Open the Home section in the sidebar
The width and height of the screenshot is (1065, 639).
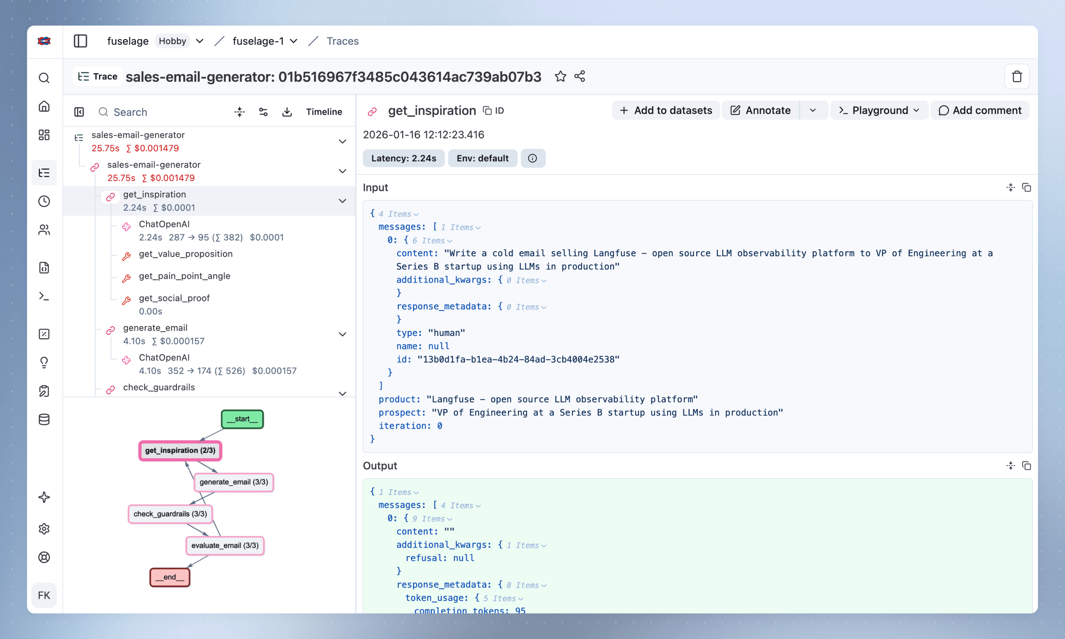point(44,106)
